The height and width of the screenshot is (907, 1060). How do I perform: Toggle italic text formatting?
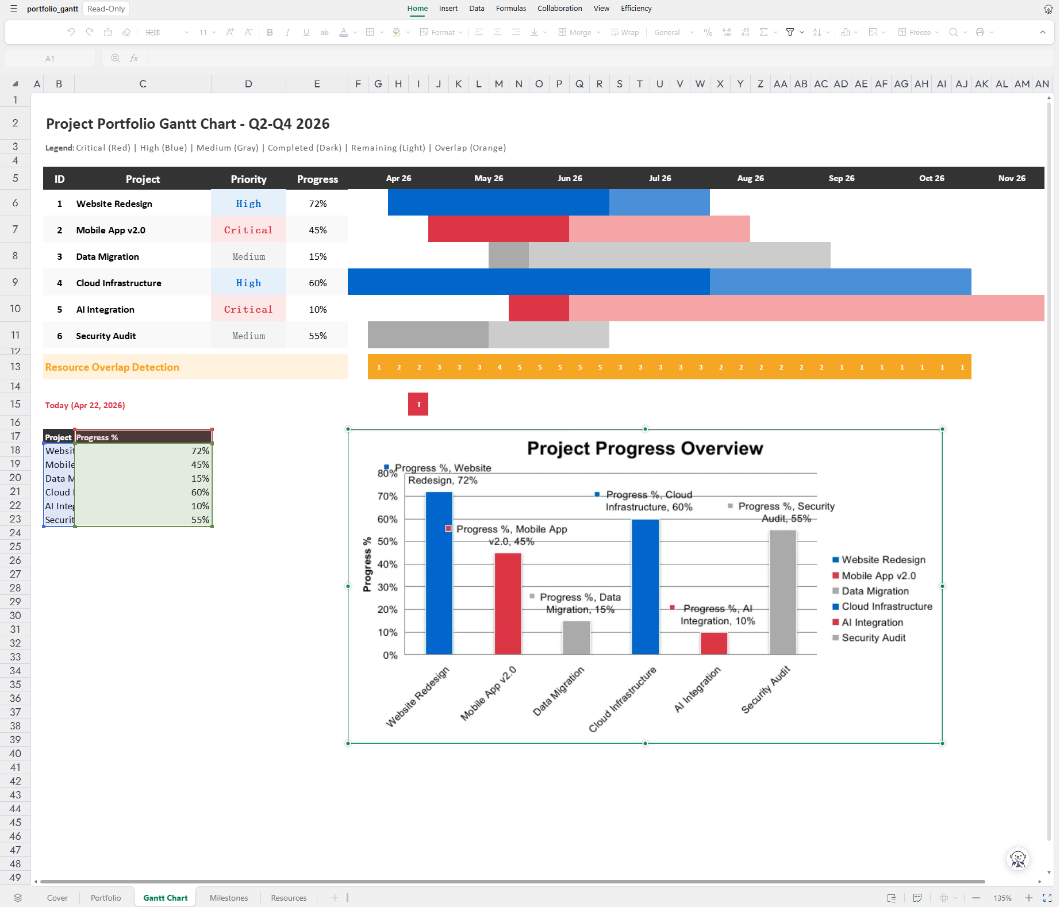(287, 32)
